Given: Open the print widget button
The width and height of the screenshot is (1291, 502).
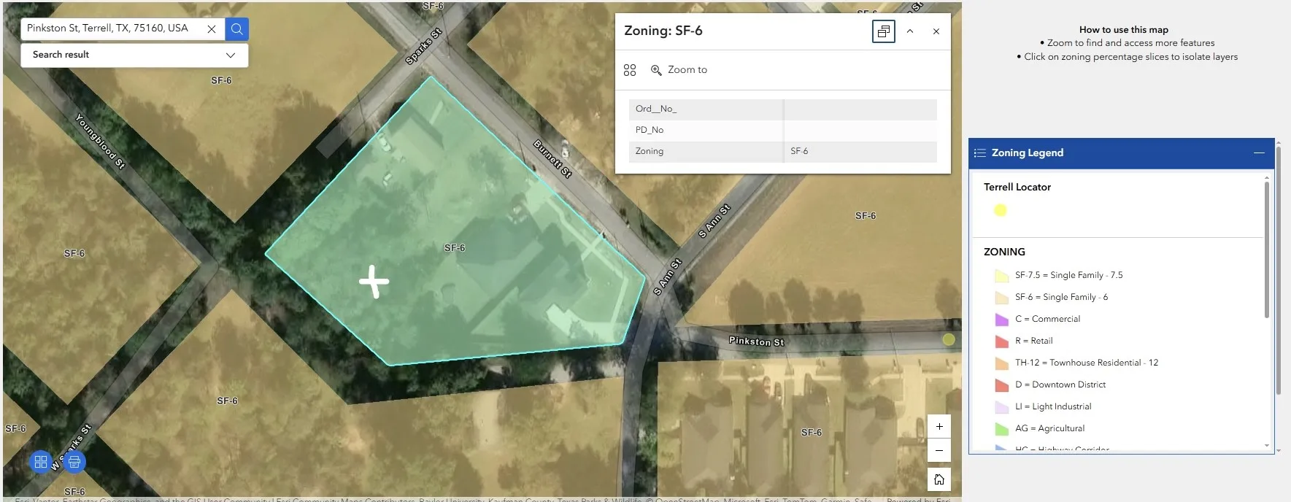Looking at the screenshot, I should tap(74, 462).
